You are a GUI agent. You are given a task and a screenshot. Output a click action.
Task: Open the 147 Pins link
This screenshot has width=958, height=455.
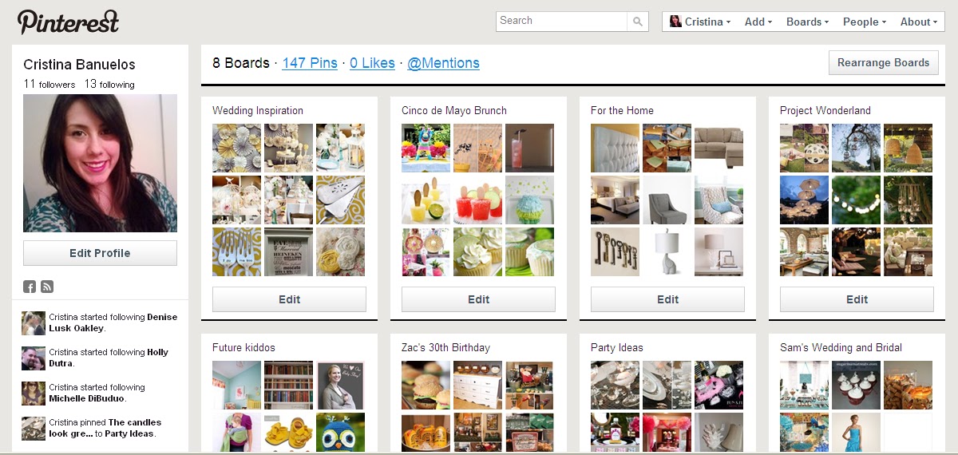[x=310, y=63]
